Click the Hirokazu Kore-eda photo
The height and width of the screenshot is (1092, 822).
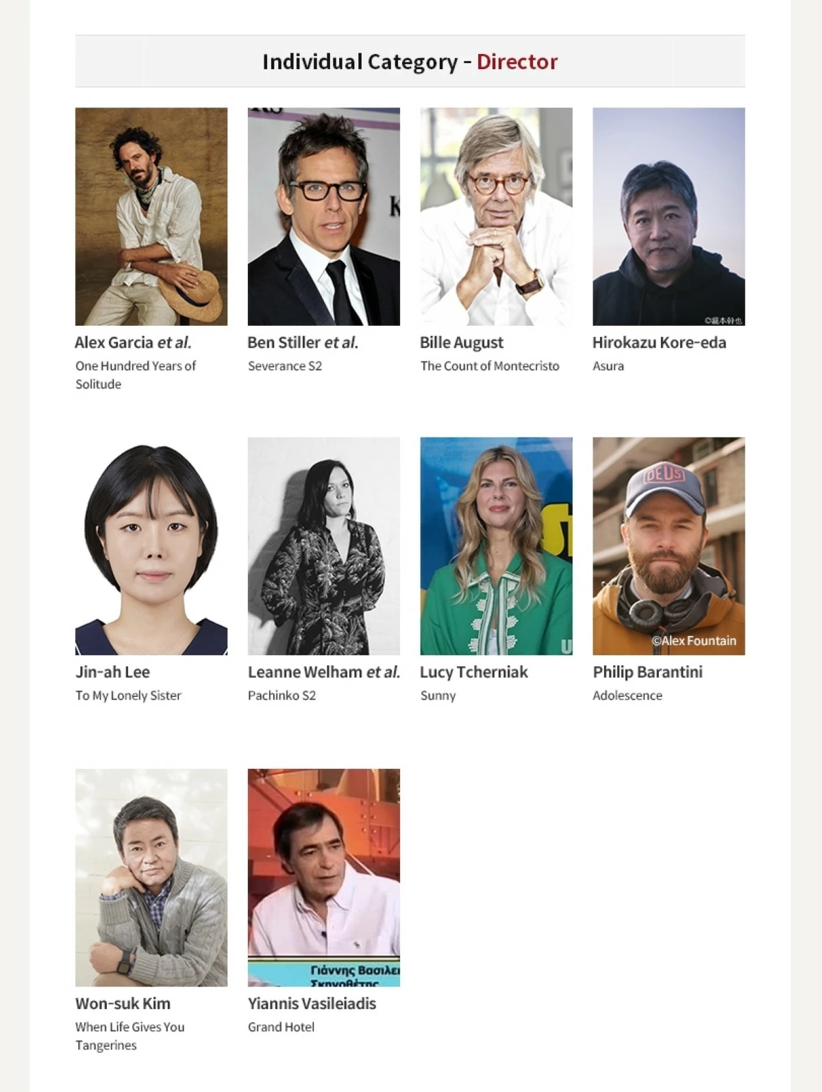pos(669,216)
